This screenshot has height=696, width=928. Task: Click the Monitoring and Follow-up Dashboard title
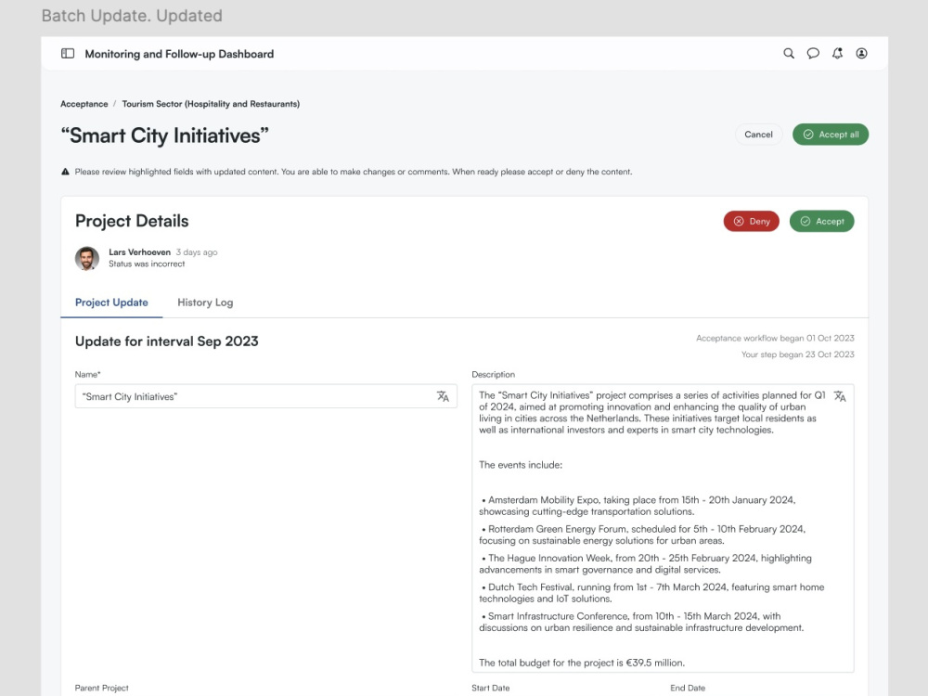179,54
